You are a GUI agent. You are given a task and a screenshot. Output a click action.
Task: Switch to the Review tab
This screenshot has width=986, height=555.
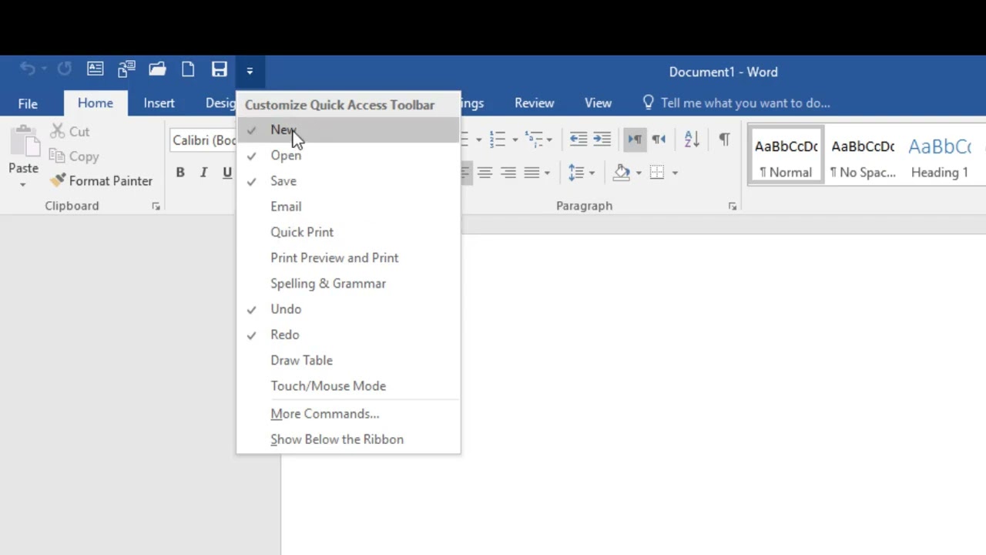[x=535, y=103]
